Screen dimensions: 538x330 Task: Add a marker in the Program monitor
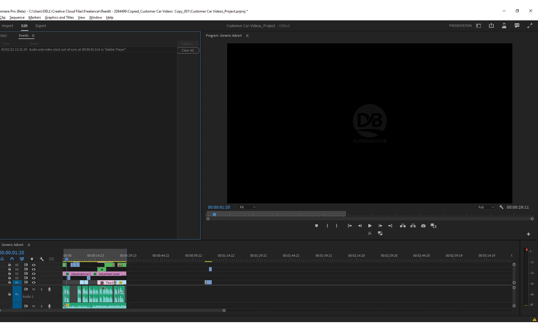316,226
